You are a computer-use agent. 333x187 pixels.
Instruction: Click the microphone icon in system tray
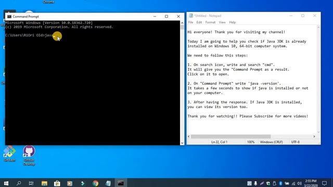tap(255, 183)
